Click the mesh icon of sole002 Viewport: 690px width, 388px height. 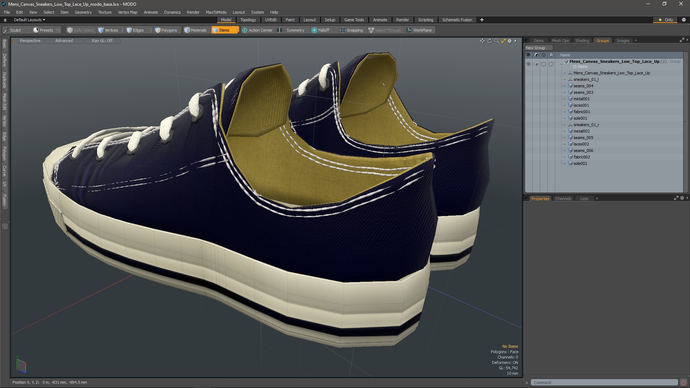click(570, 163)
